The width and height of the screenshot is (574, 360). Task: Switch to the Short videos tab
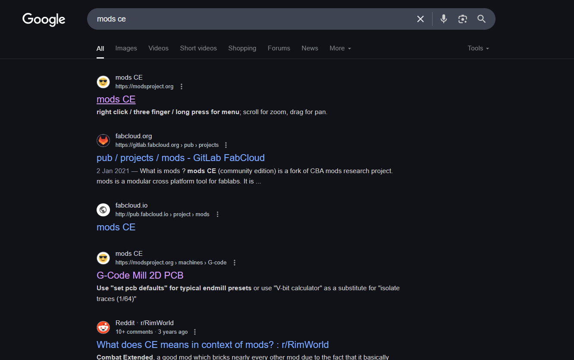click(x=198, y=48)
